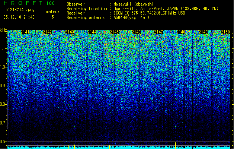Viewport: 234px width, 149px height.
Task: Click the 2141 time marker
Action: pyautogui.click(x=25, y=32)
